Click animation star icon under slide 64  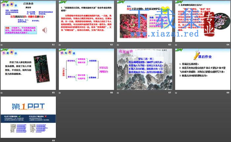[x=176, y=45]
